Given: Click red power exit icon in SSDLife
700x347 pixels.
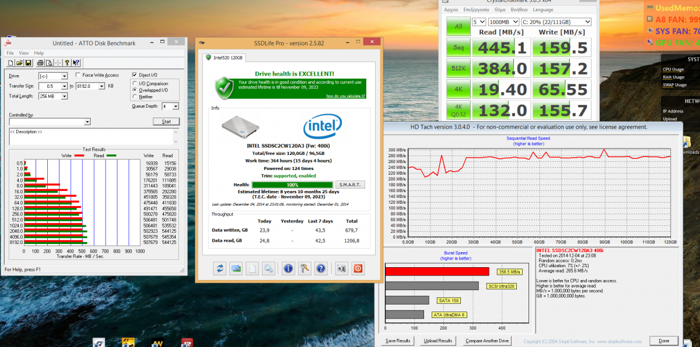Looking at the screenshot, I should [358, 268].
